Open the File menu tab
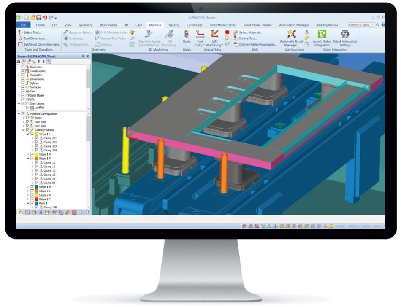401x307 pixels. click(23, 25)
